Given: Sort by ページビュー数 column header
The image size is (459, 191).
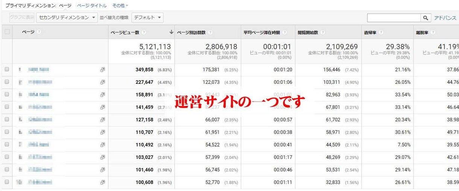Looking at the screenshot, I should coord(125,32).
